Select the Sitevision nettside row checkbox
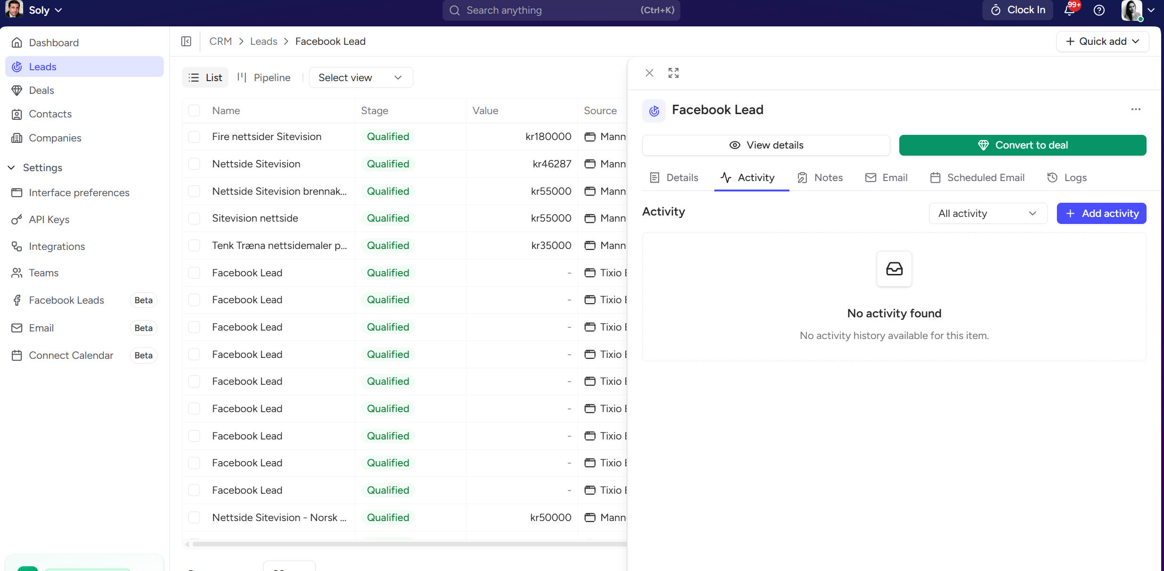 click(194, 218)
